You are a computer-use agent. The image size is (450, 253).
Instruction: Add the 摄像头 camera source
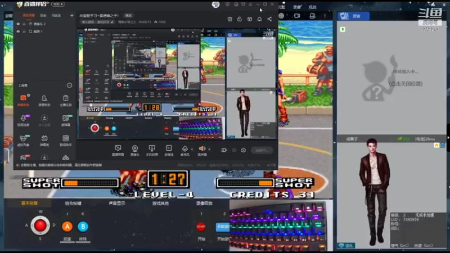pos(134,150)
